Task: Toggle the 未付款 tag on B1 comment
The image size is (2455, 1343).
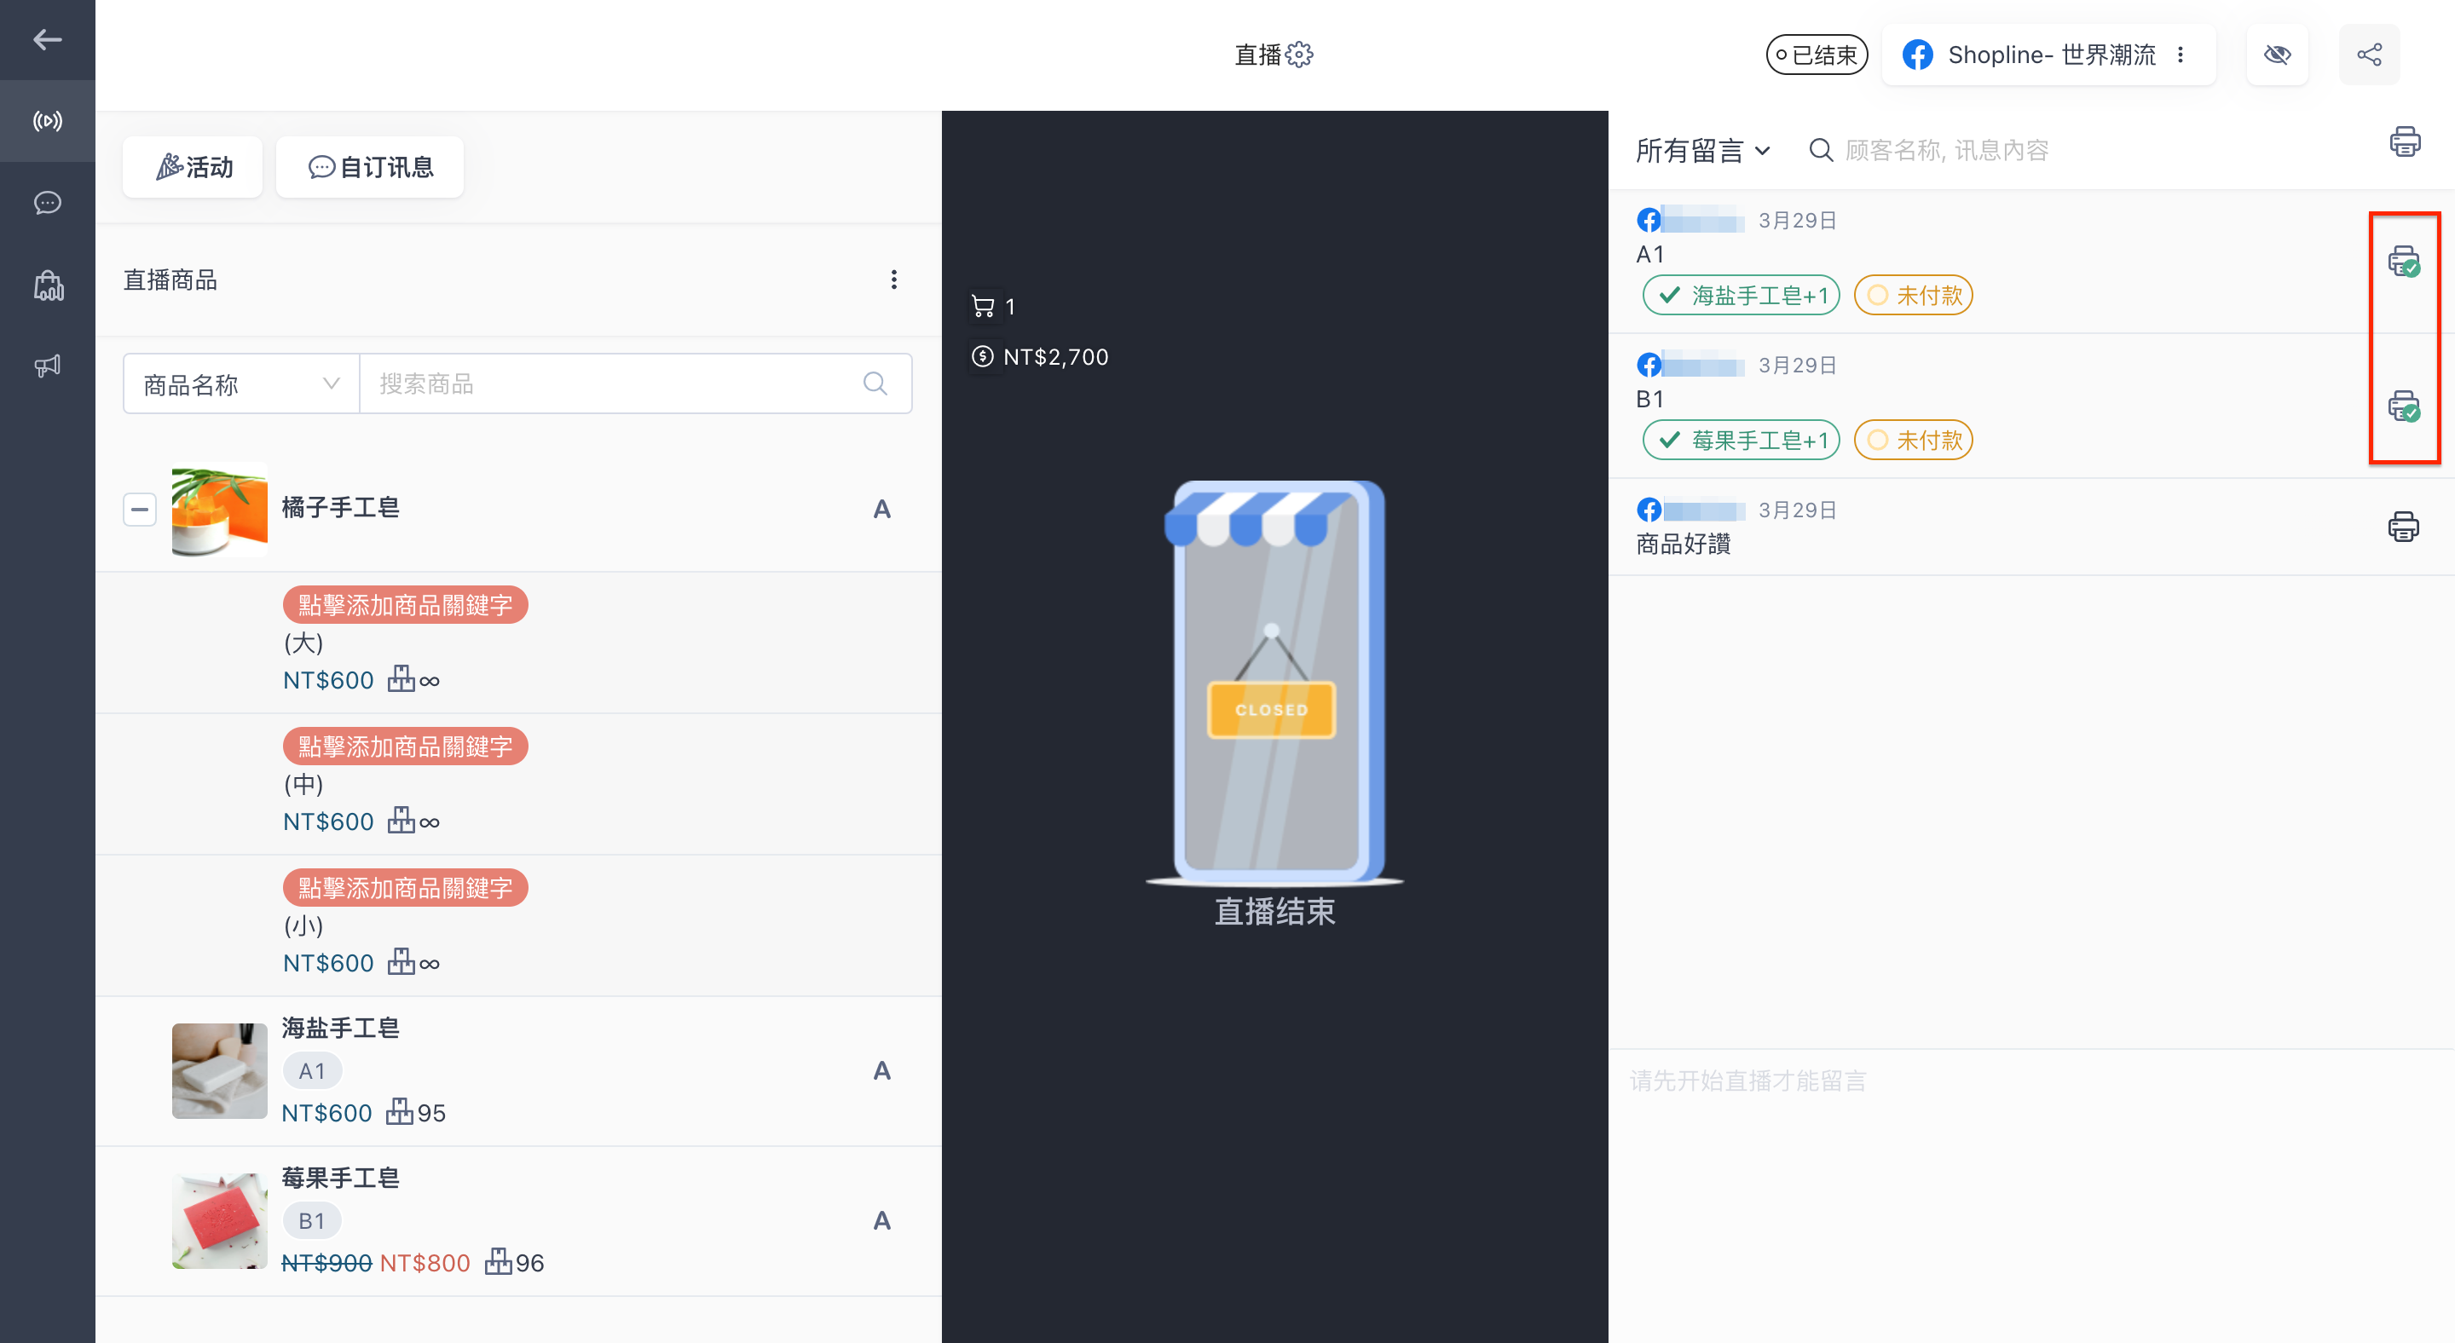Action: [x=1913, y=440]
